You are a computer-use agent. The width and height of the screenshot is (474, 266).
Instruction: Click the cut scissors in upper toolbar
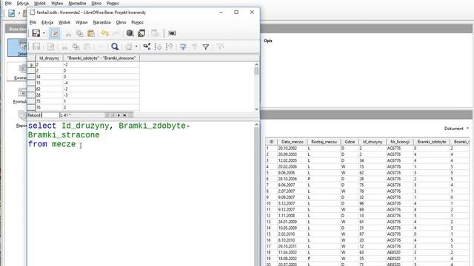coord(68,33)
